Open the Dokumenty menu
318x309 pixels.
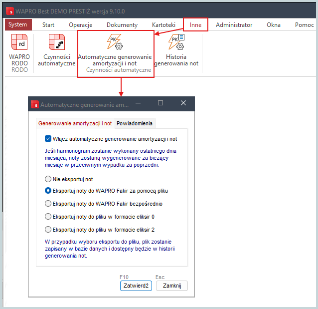tap(122, 25)
